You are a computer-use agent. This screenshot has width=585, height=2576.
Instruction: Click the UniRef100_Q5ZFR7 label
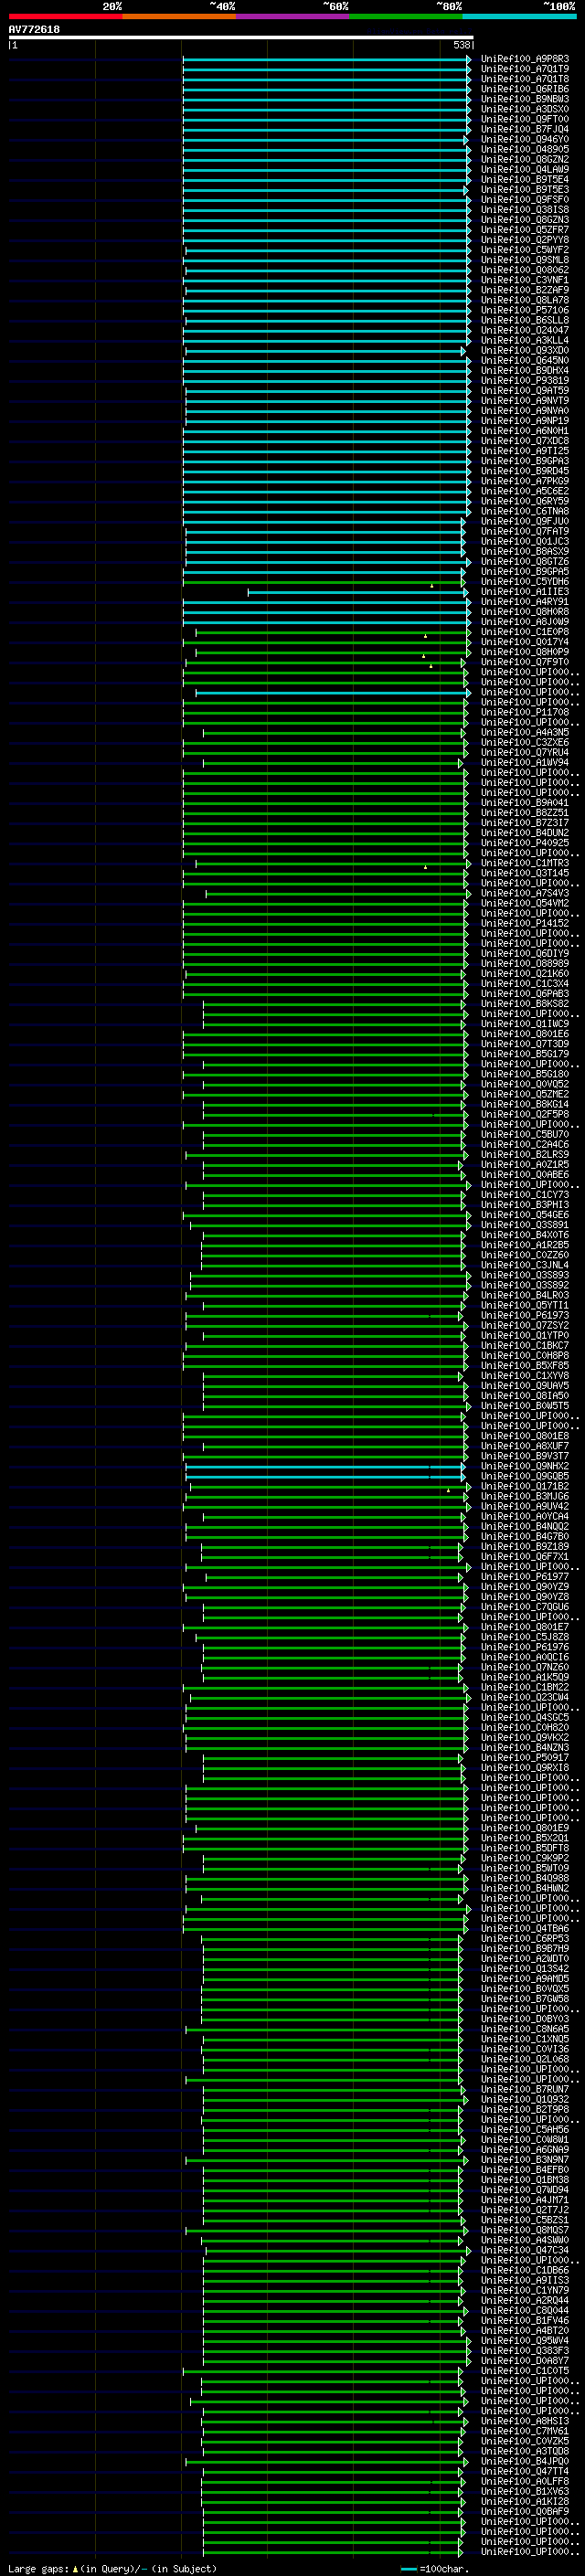525,230
